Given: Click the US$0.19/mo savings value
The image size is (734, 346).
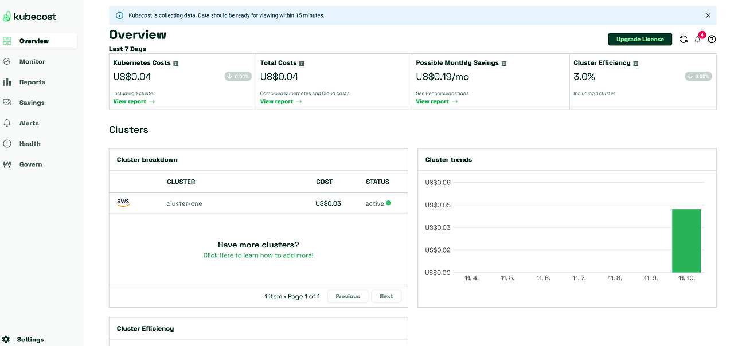Looking at the screenshot, I should 443,77.
